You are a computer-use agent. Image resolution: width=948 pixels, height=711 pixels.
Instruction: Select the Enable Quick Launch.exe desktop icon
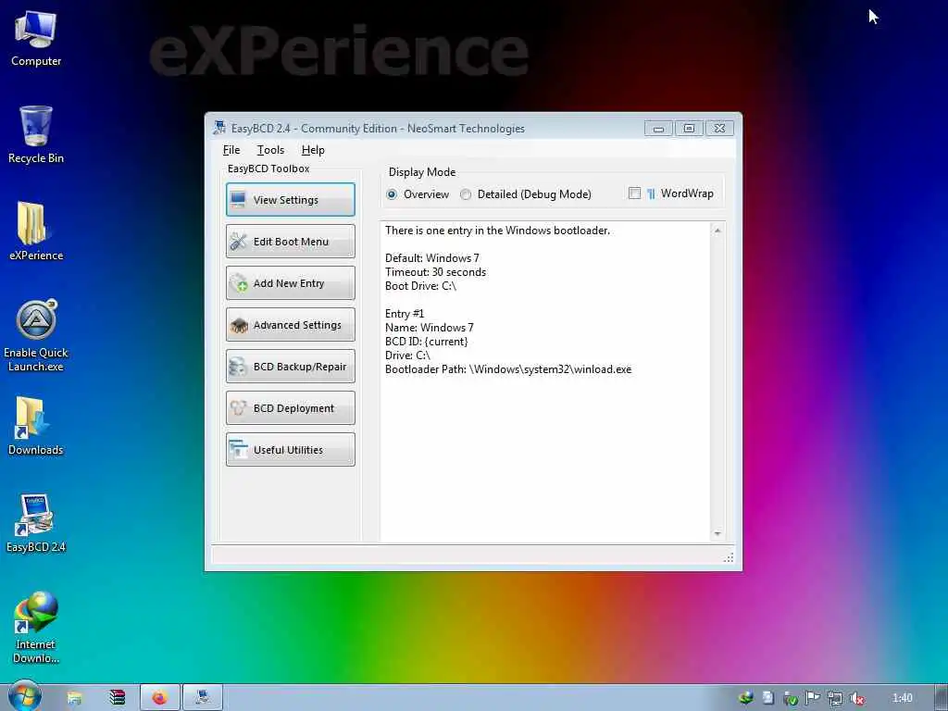coord(36,335)
